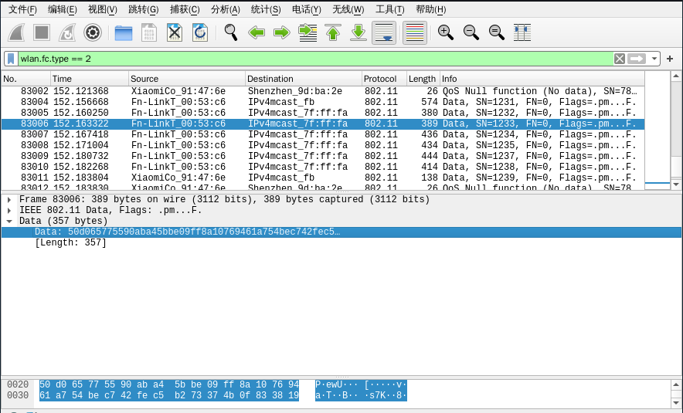Save this capture file
The image size is (683, 413).
click(149, 32)
